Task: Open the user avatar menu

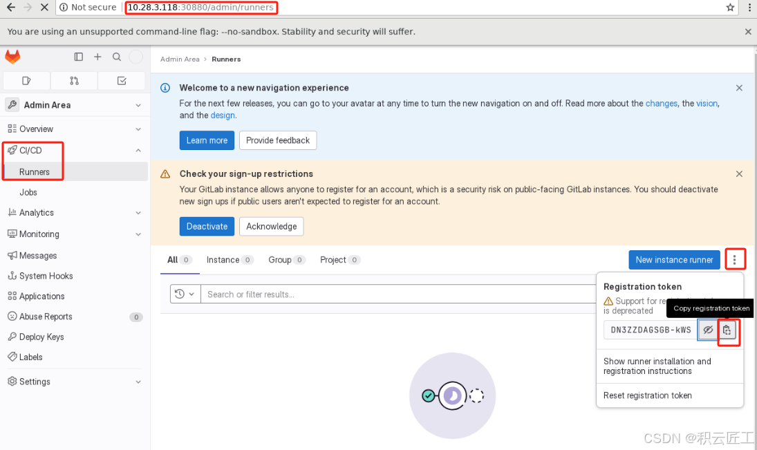Action: 135,57
